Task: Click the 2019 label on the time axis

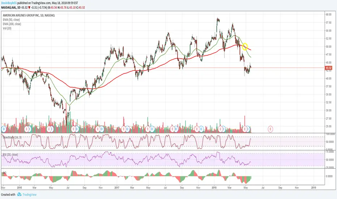Action: 314,187
